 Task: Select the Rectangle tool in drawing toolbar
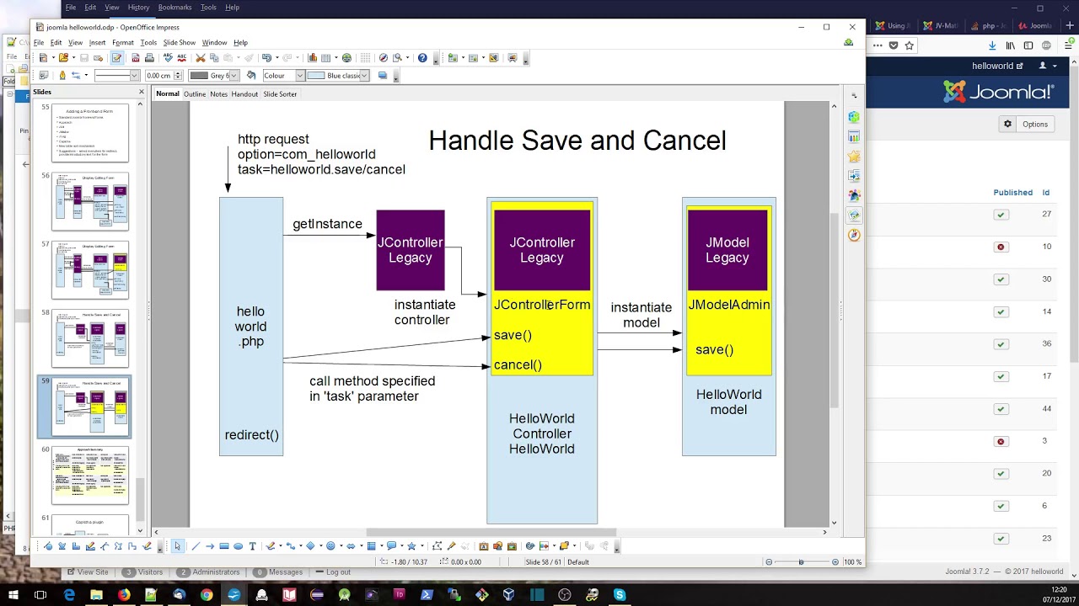pyautogui.click(x=224, y=546)
